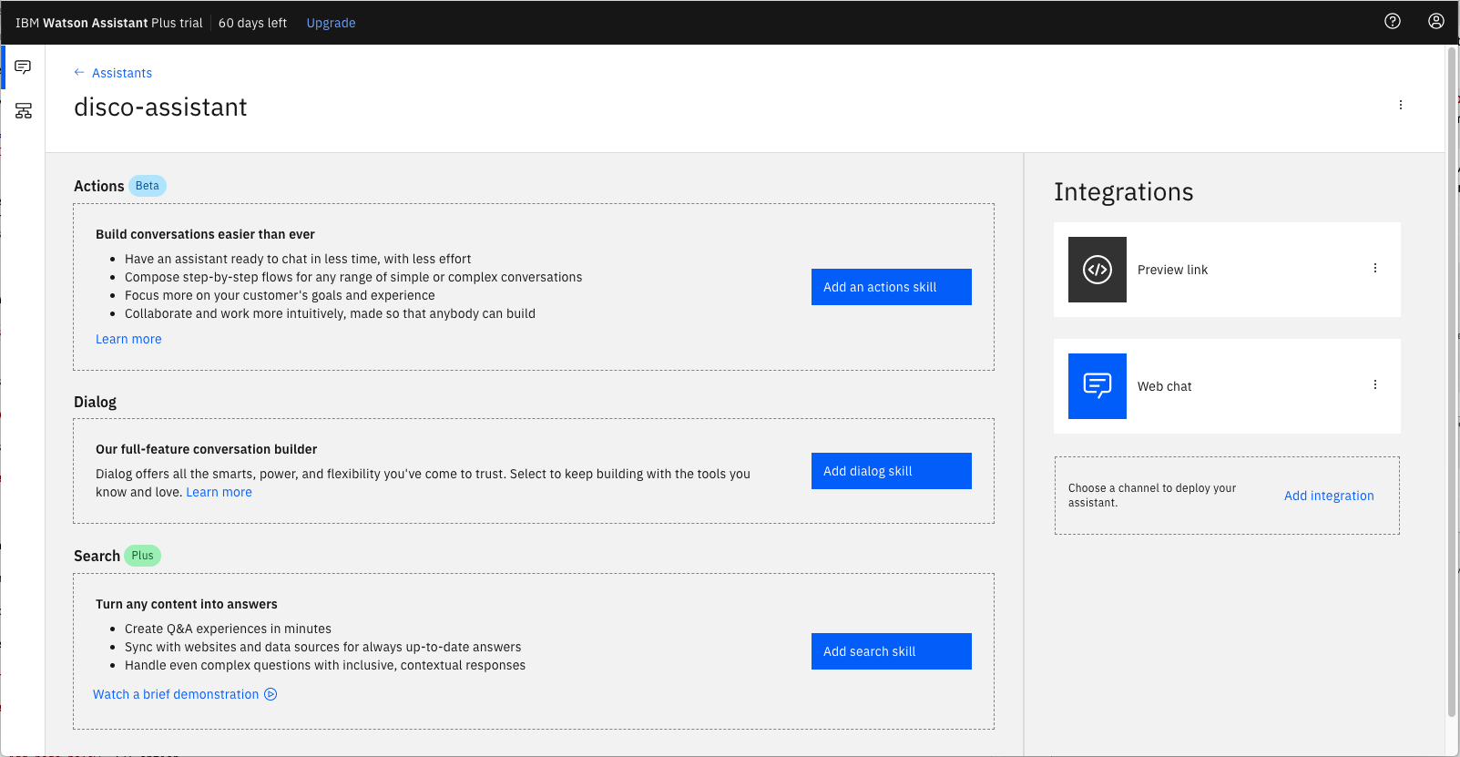Viewport: 1460px width, 757px height.
Task: Open the Preview link integration card
Action: pos(1227,270)
